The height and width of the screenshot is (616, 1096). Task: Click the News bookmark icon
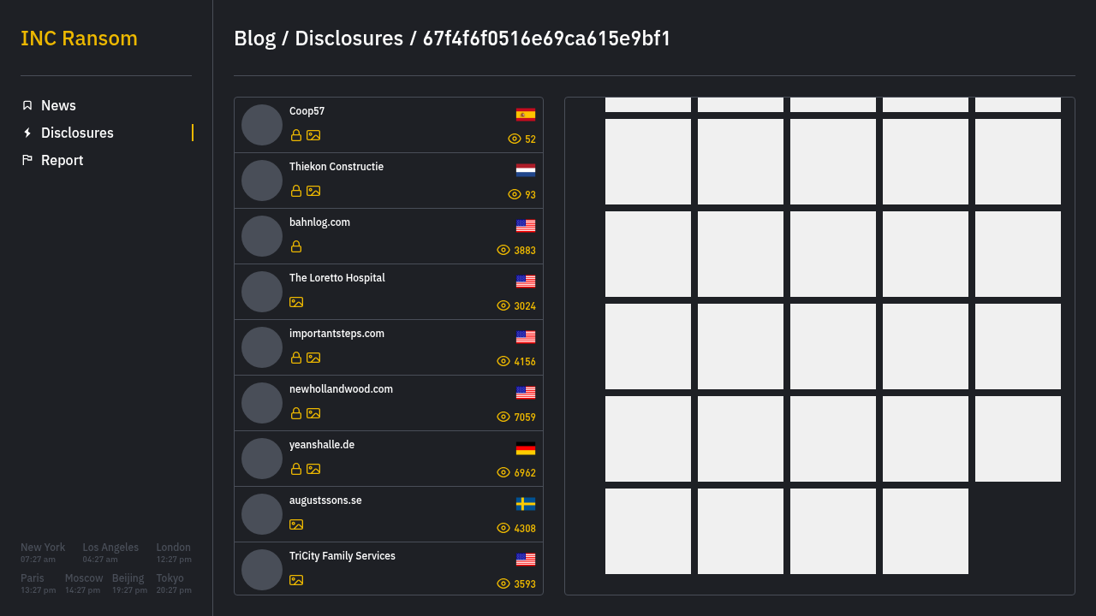click(x=27, y=105)
